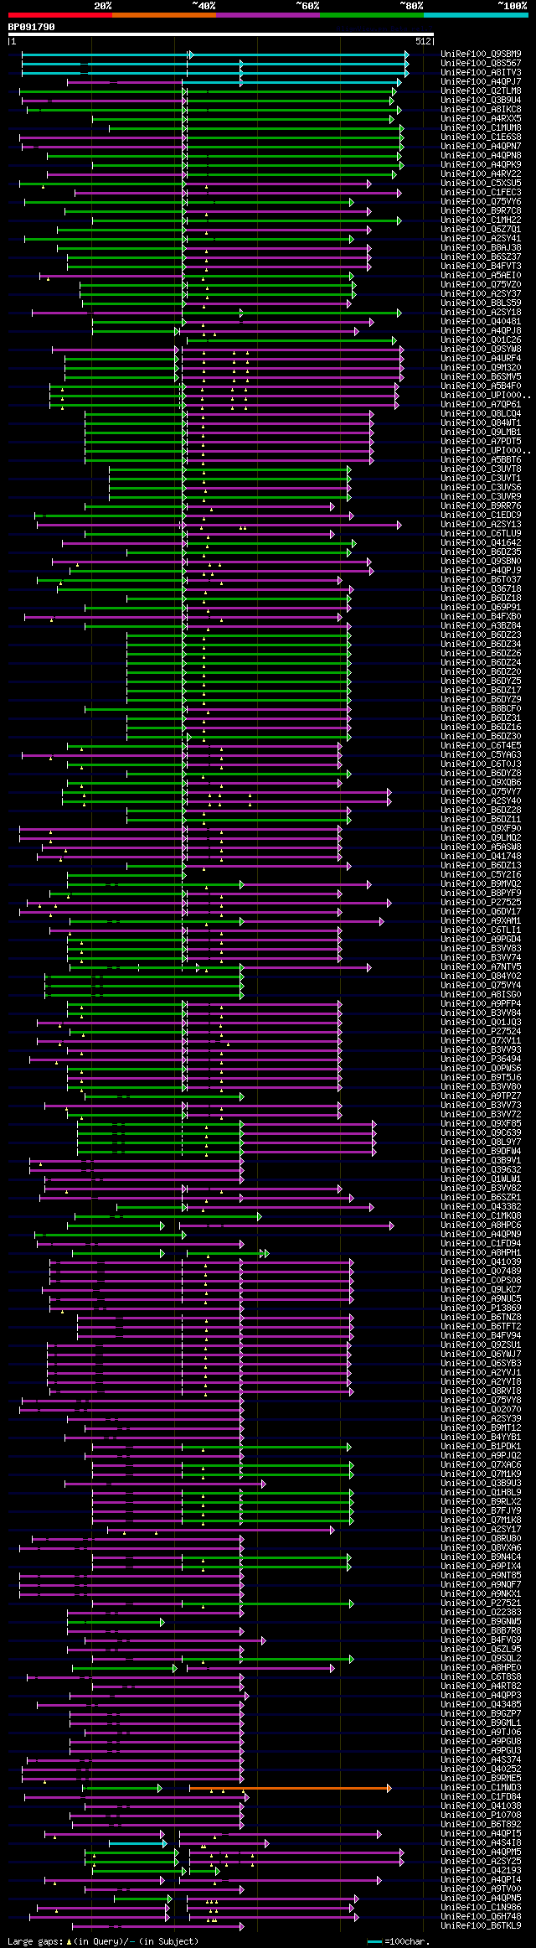
Task: Click the cyan ~100% identity legend segment
Action: [476, 15]
